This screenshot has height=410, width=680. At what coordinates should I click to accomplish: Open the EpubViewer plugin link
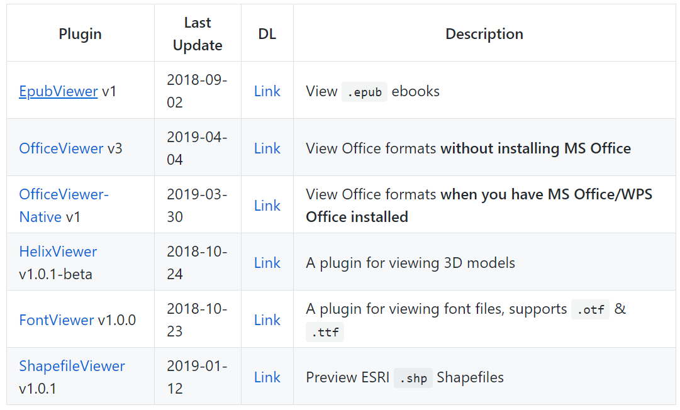(x=59, y=91)
